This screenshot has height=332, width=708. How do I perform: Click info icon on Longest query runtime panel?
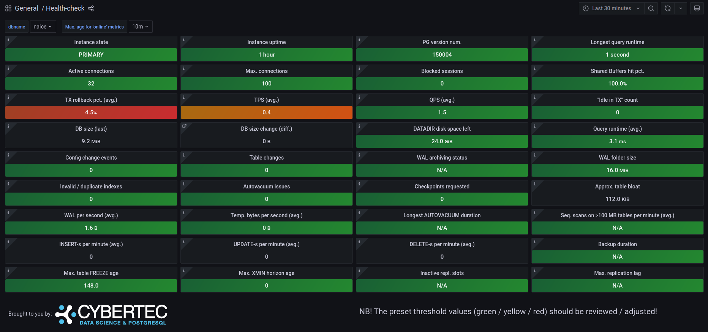(535, 40)
